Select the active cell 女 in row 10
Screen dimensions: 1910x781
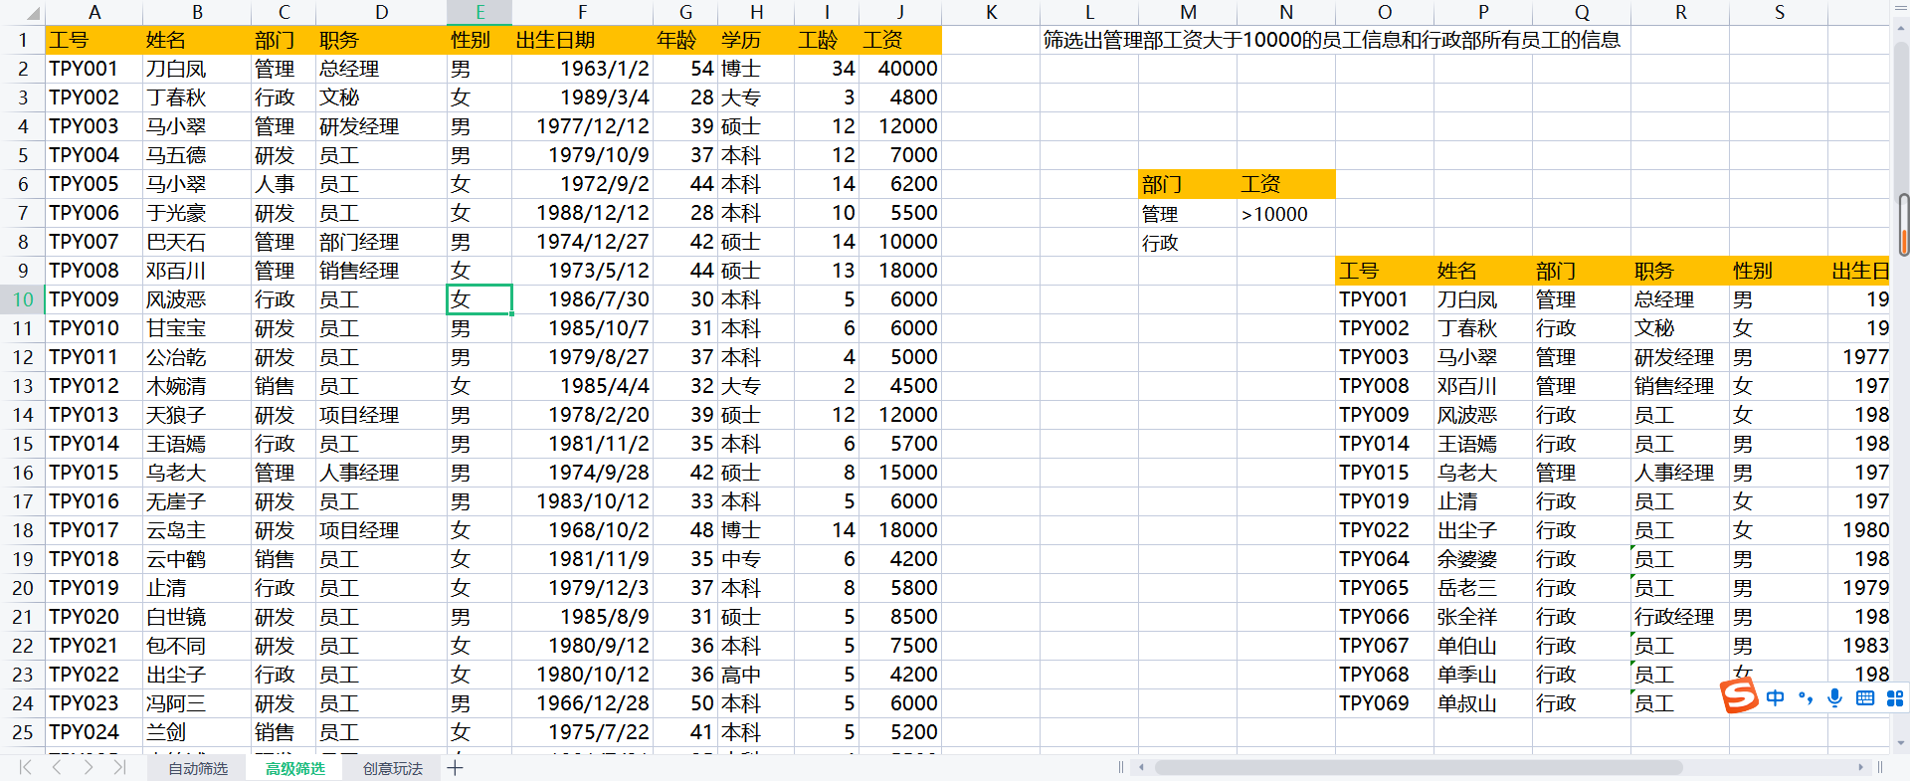(479, 299)
